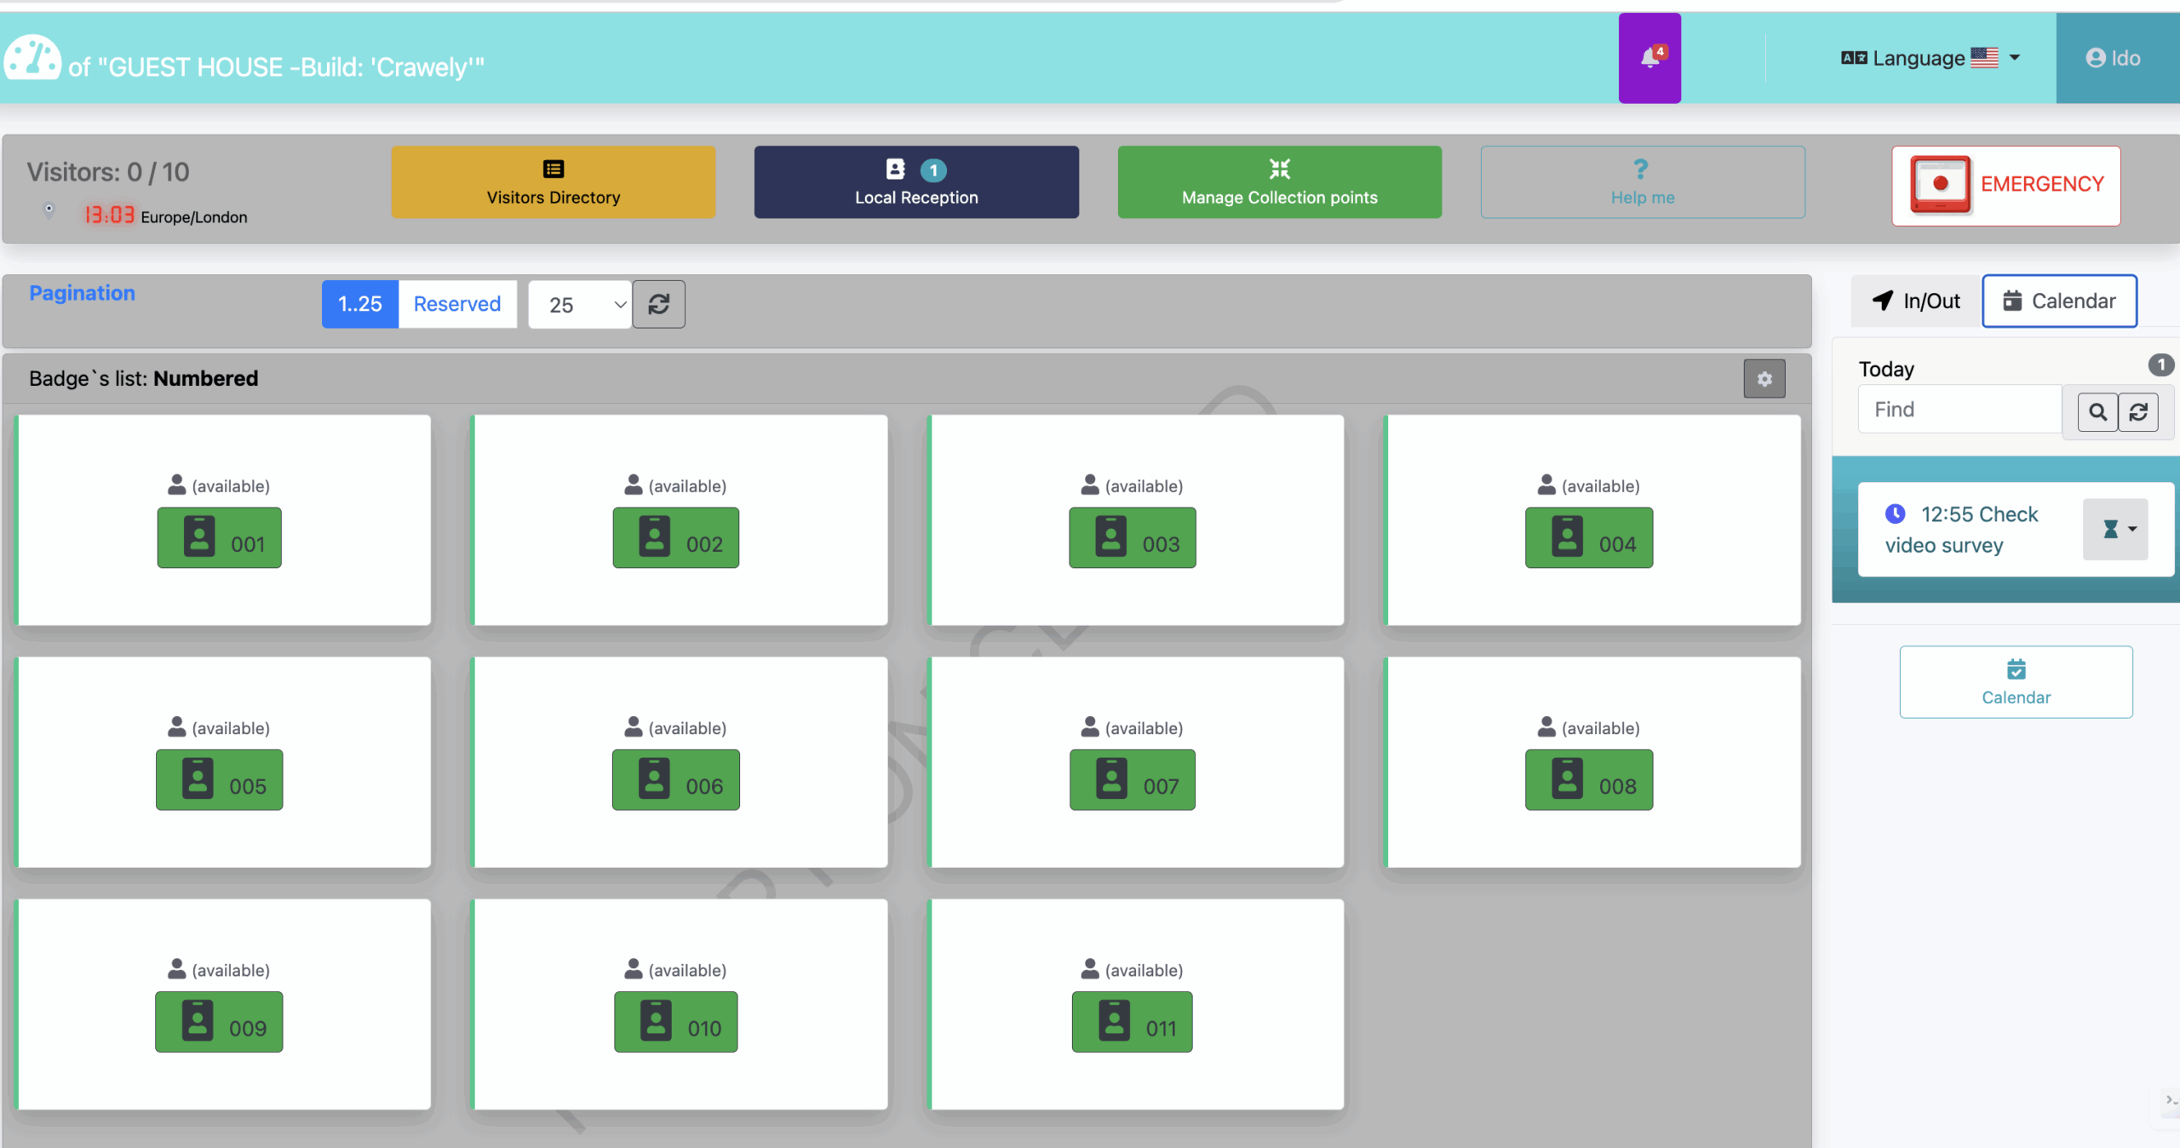
Task: Open badge list settings gear
Action: click(x=1764, y=379)
